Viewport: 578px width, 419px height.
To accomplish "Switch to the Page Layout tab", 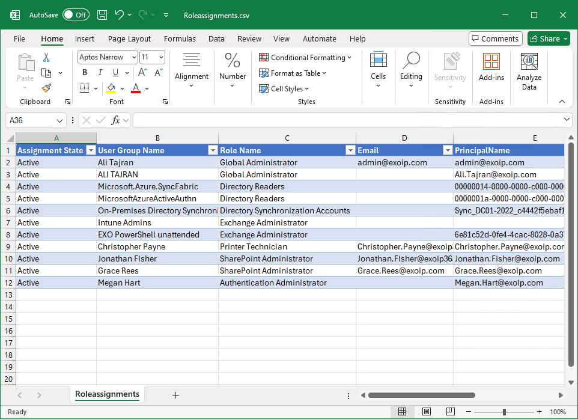I will click(x=129, y=38).
